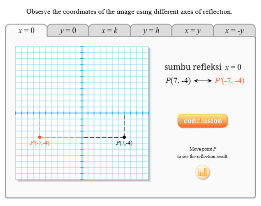Click the black point P on graph
Screen dimensions: 261x206
coord(124,137)
